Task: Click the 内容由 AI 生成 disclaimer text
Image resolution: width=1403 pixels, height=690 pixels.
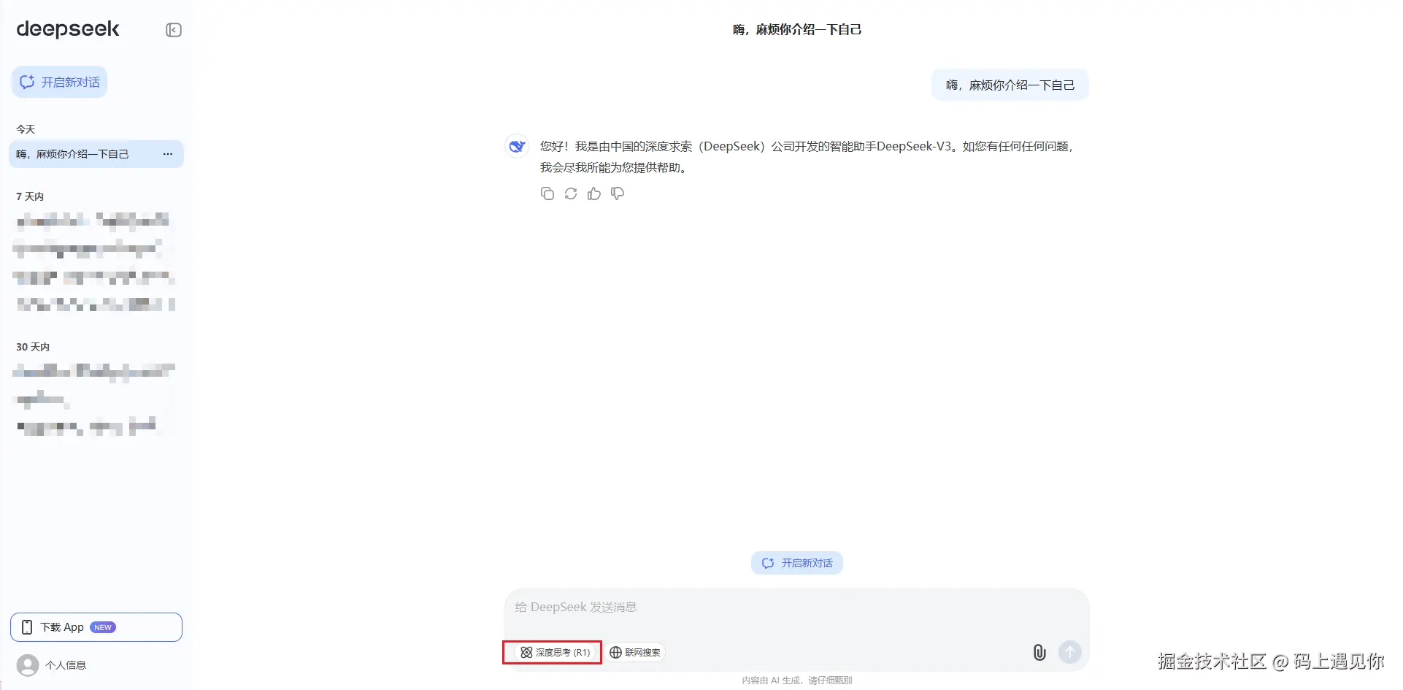Action: [x=797, y=681]
